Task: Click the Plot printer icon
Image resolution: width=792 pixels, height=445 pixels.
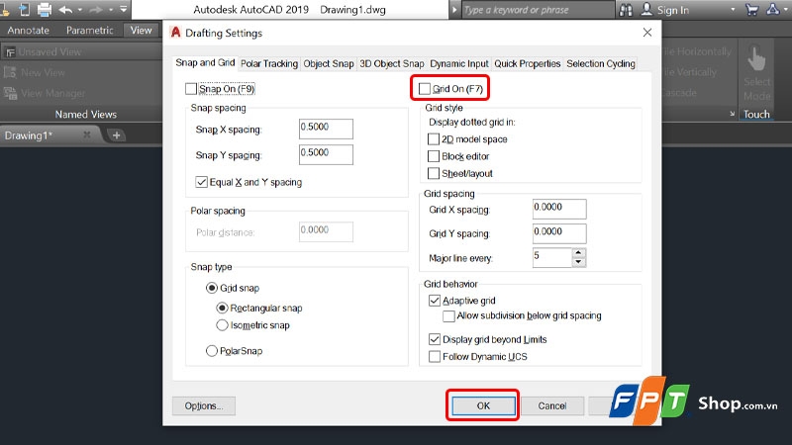Action: pyautogui.click(x=45, y=9)
